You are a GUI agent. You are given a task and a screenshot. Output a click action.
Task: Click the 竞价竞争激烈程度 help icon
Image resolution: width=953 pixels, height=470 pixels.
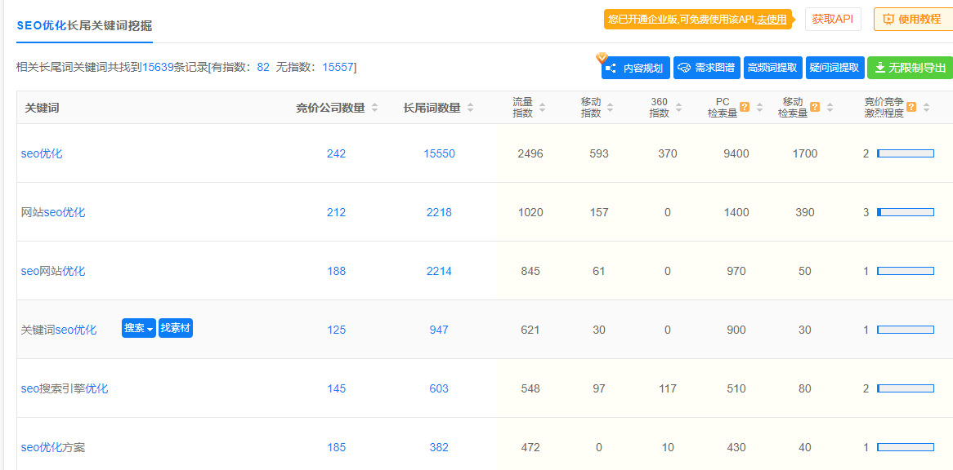click(911, 107)
